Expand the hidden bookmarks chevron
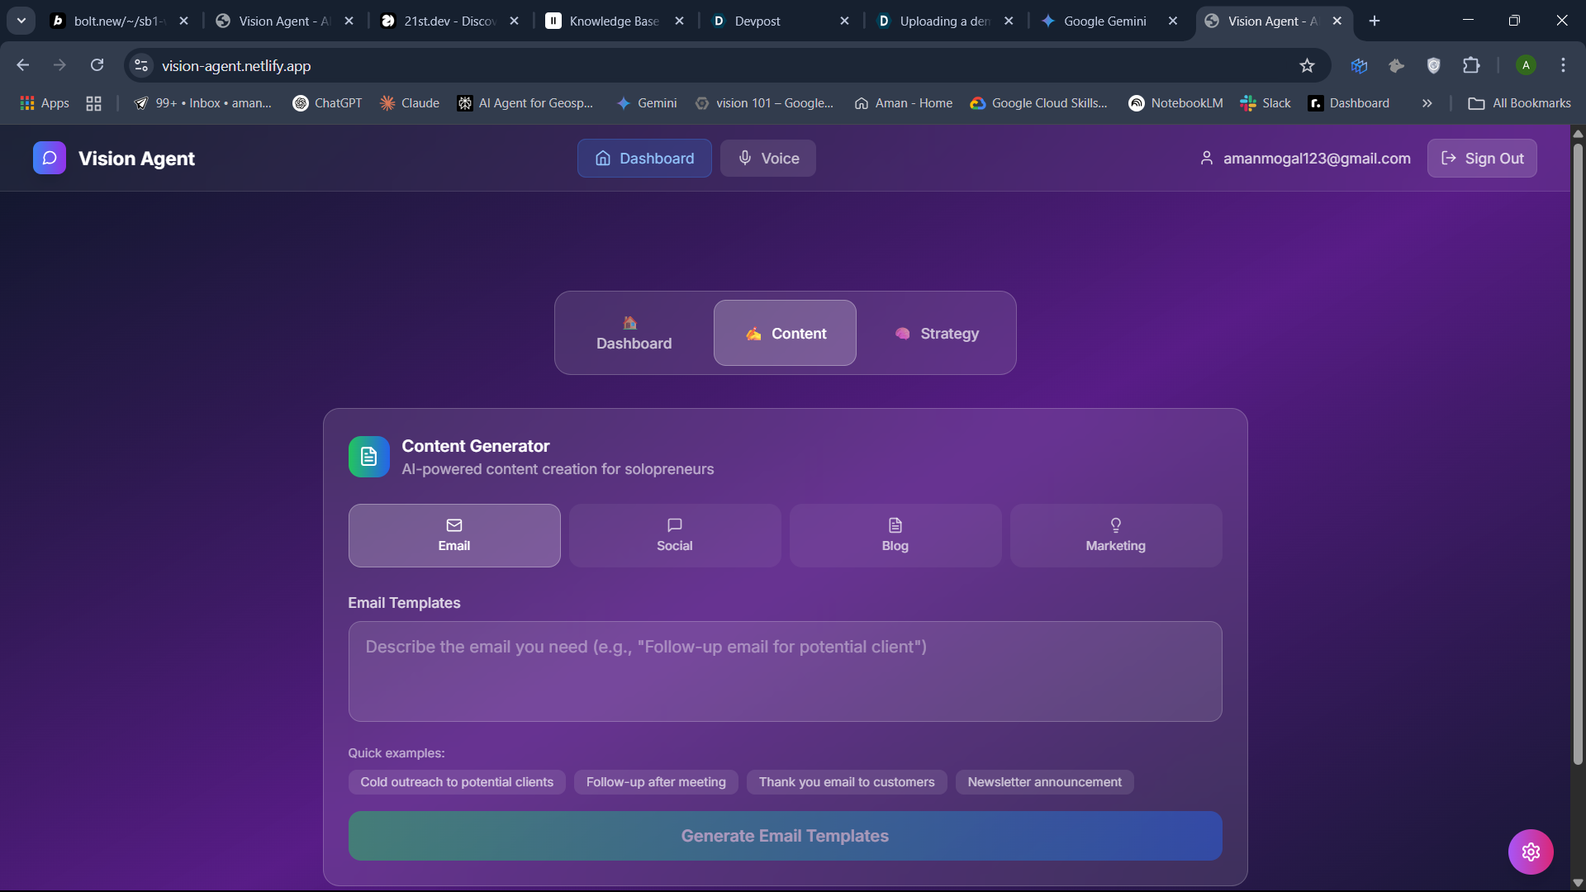This screenshot has height=892, width=1586. tap(1427, 103)
